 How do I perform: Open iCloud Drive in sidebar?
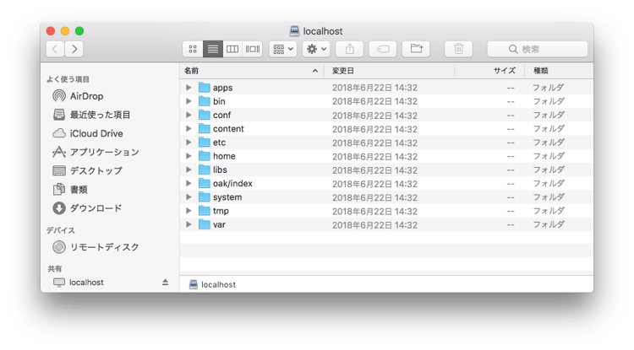pos(88,133)
